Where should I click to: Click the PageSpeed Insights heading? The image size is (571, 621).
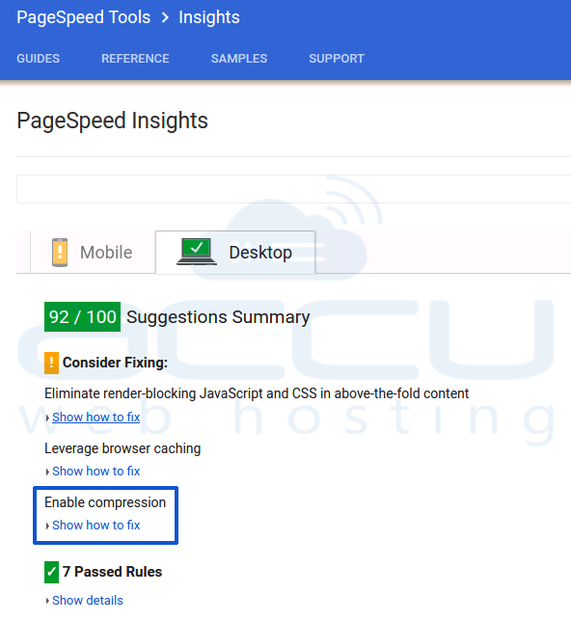pyautogui.click(x=112, y=121)
